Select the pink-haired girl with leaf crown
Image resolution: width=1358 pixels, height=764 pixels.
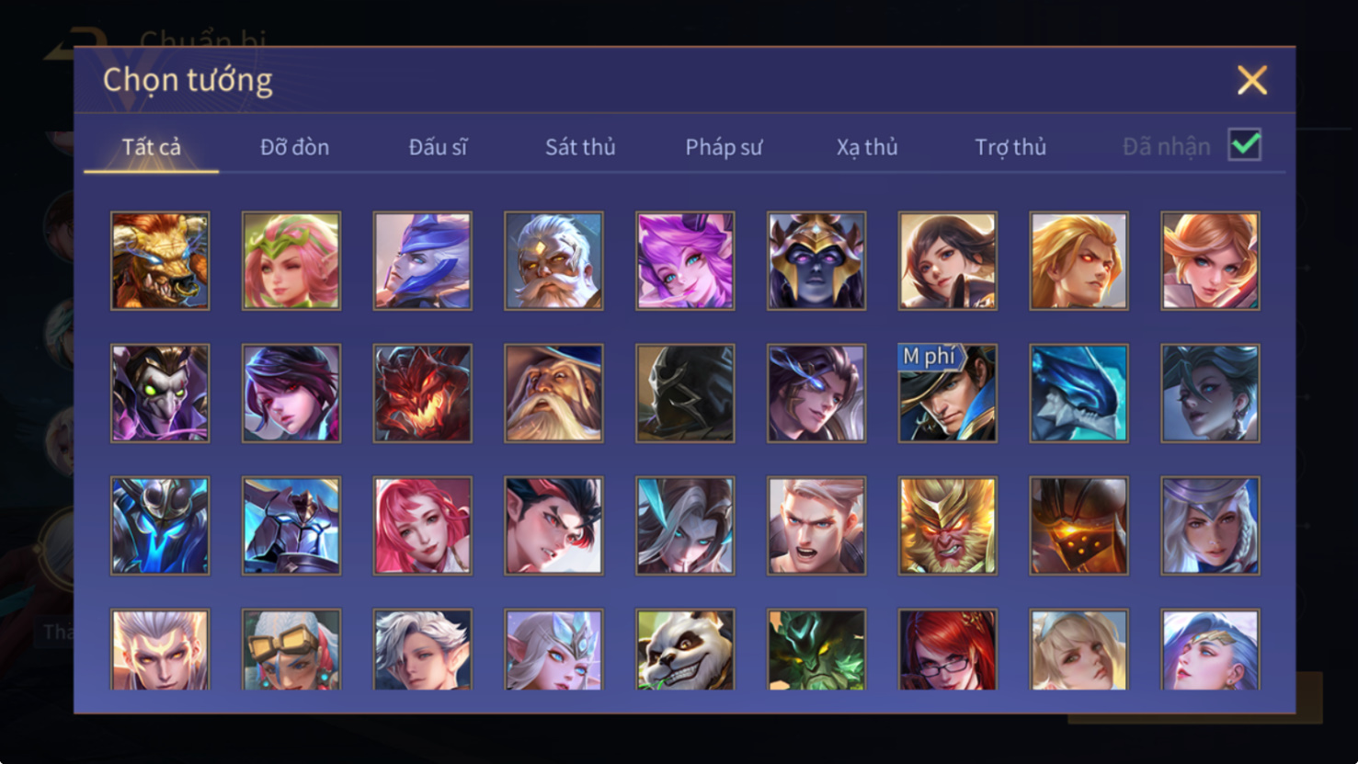tap(291, 261)
